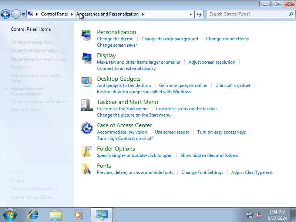296x222 pixels.
Task: Click Customize the Start menu
Action: (122, 109)
